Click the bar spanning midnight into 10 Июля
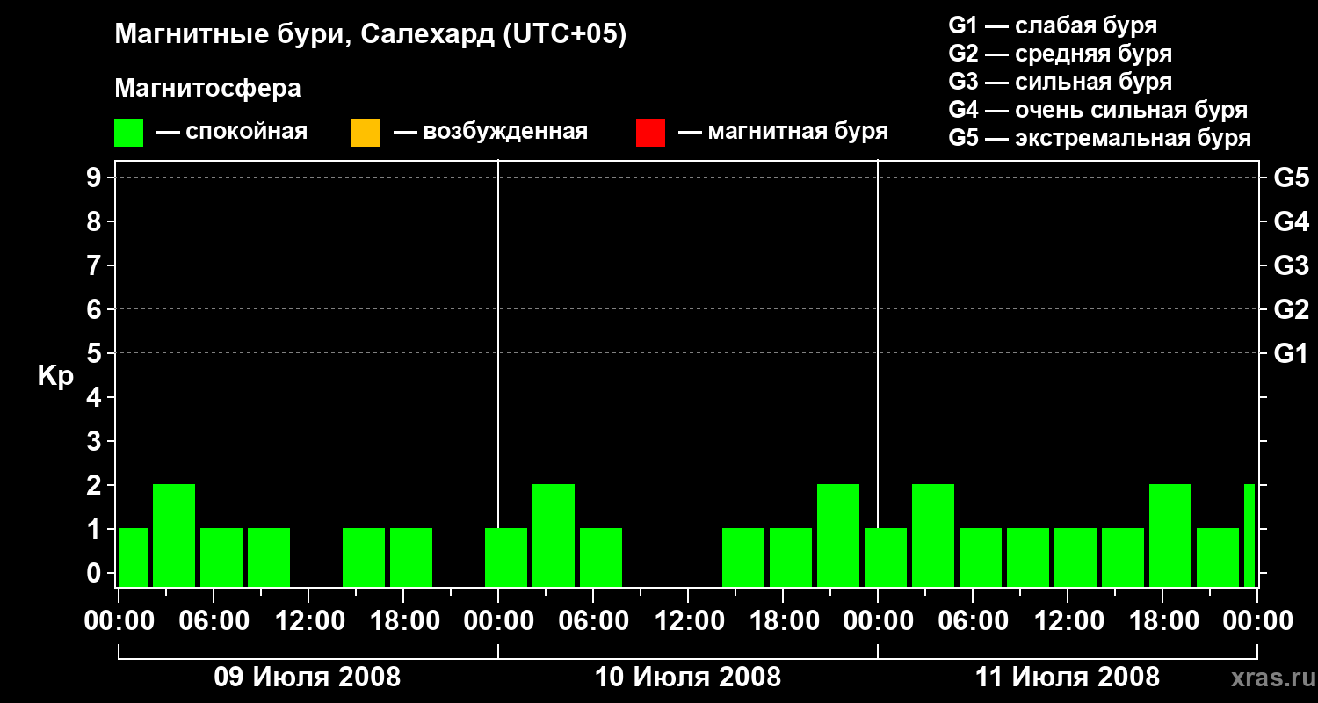The height and width of the screenshot is (703, 1318). [x=506, y=557]
